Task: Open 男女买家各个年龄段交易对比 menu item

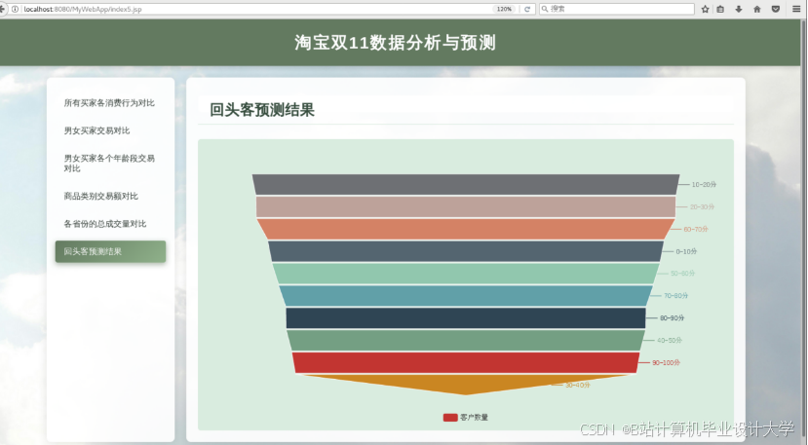Action: click(x=109, y=164)
